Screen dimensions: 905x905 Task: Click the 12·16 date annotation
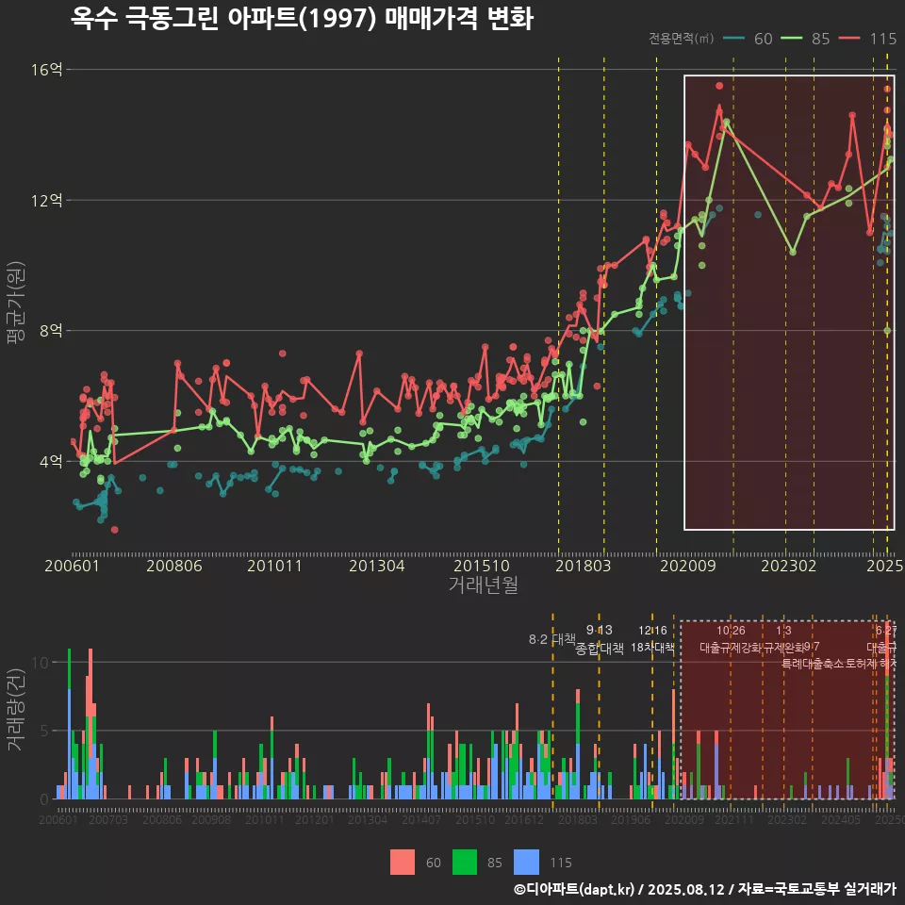coord(652,631)
